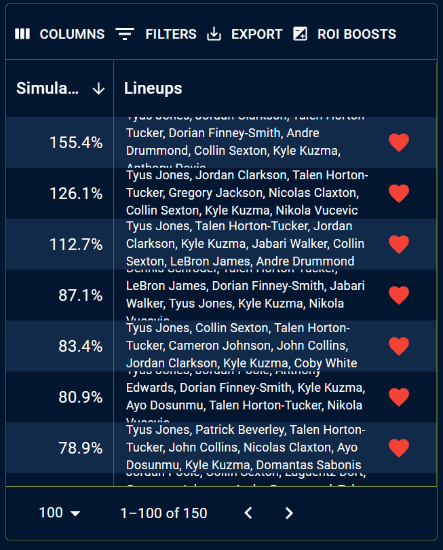443x550 pixels.
Task: Open the Columns panel icon
Action: pos(22,34)
